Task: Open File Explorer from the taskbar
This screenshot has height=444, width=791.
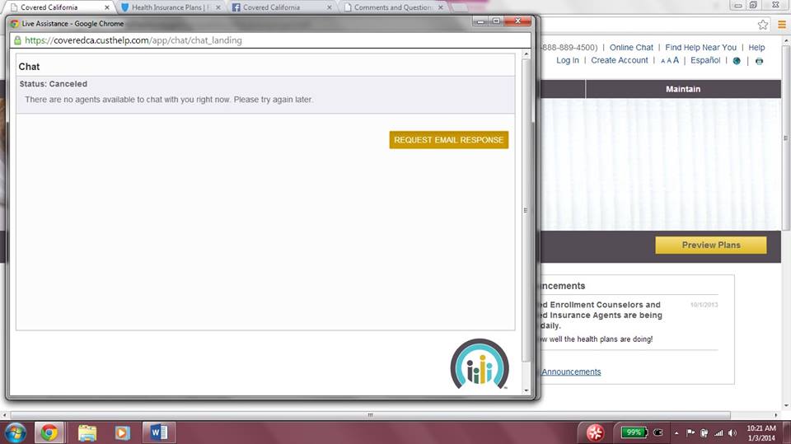Action: [87, 433]
